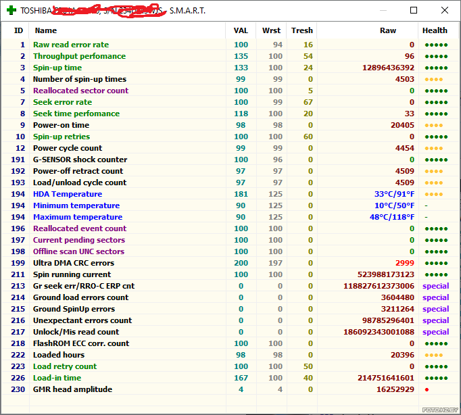Image resolution: width=461 pixels, height=415 pixels.
Task: Click health dots for Ultra DMA CRC errors
Action: click(436, 264)
